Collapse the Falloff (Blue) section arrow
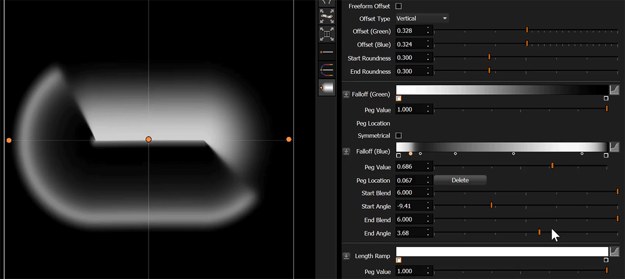Screen dimensions: 625x279 click(346, 151)
